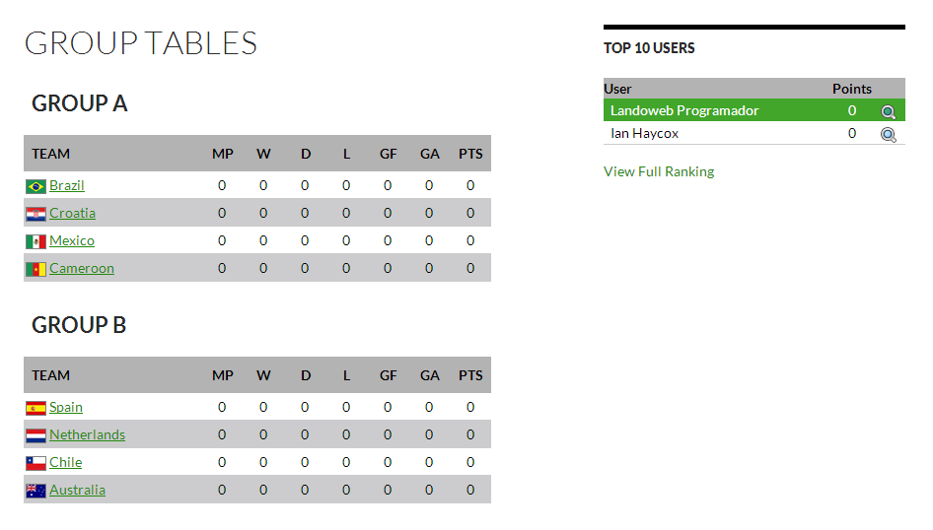Screen dimensions: 933x530
Task: Click the Chile flag icon
Action: click(x=36, y=463)
